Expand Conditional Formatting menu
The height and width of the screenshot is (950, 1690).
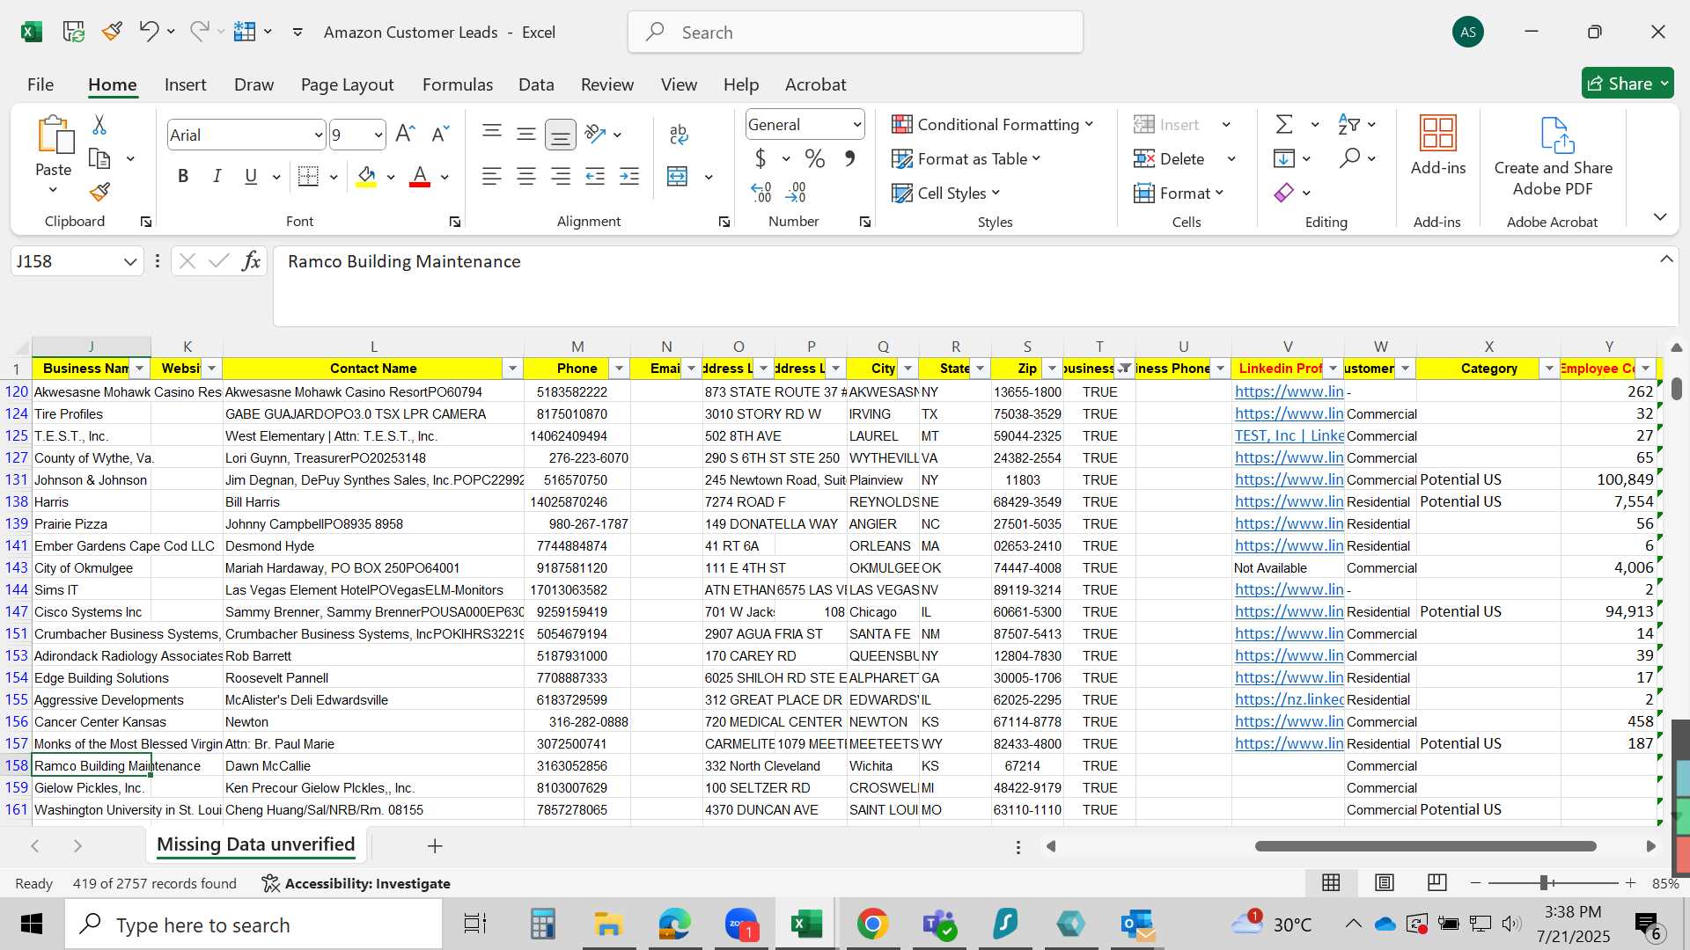point(993,124)
